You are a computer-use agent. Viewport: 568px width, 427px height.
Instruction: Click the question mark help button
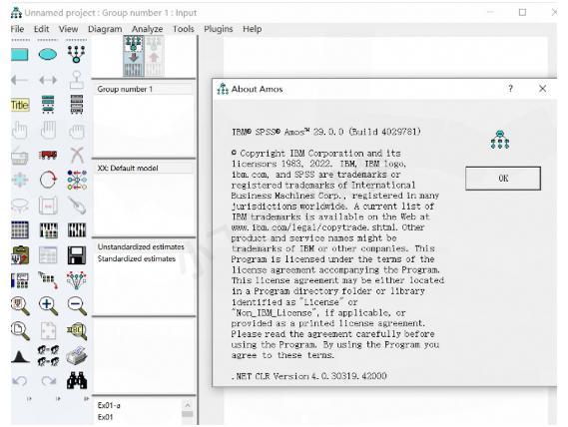[510, 89]
